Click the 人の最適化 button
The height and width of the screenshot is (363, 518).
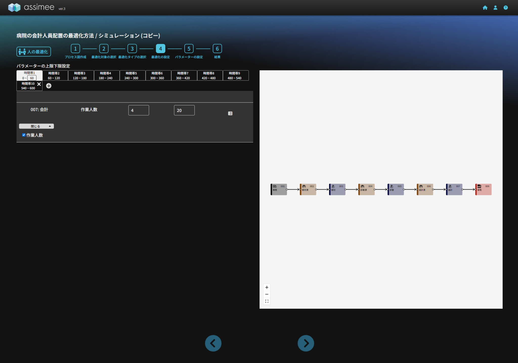point(34,52)
